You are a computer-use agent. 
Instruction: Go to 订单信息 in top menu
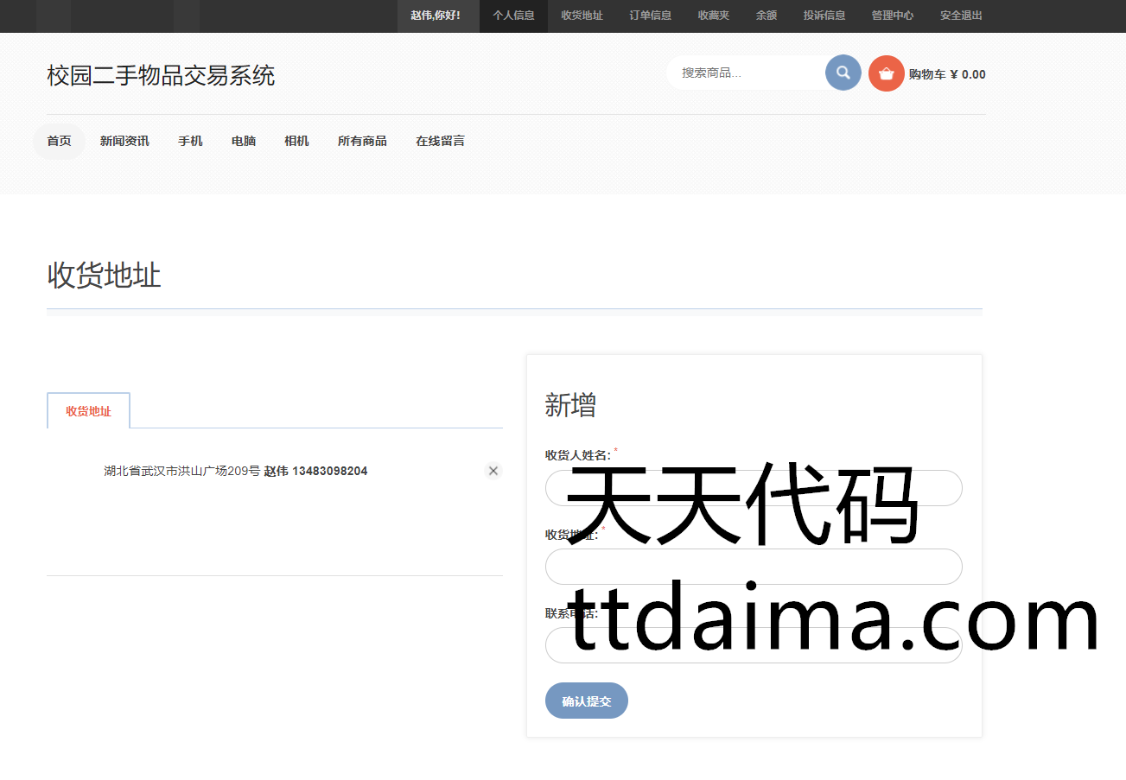650,16
